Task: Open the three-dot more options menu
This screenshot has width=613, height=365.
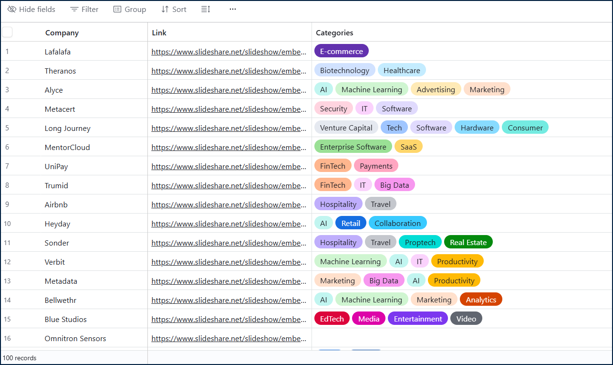Action: [x=233, y=10]
